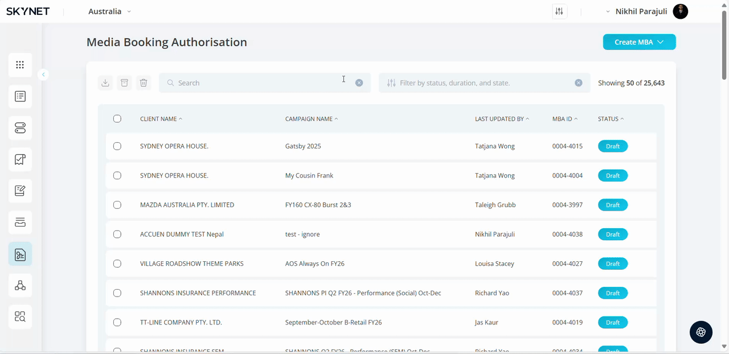Open the apps grid icon in sidebar
729x354 pixels.
20,65
